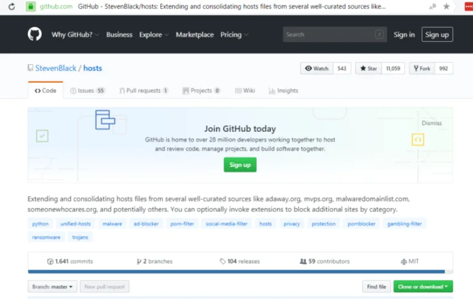Open the trojans topic tag

[x=80, y=237]
